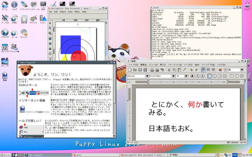Click the New document icon in word processor
252x157 pixels.
tap(130, 70)
